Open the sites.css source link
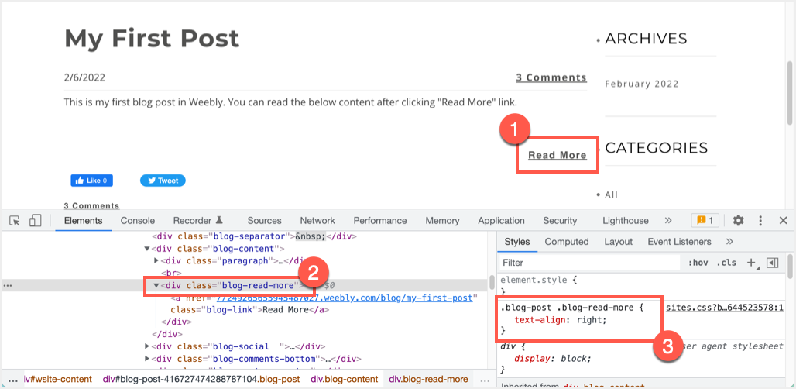The width and height of the screenshot is (796, 389). point(724,308)
